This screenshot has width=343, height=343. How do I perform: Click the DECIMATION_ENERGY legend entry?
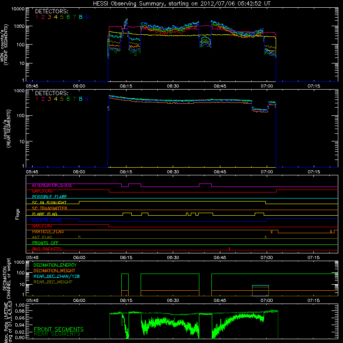pos(55,265)
